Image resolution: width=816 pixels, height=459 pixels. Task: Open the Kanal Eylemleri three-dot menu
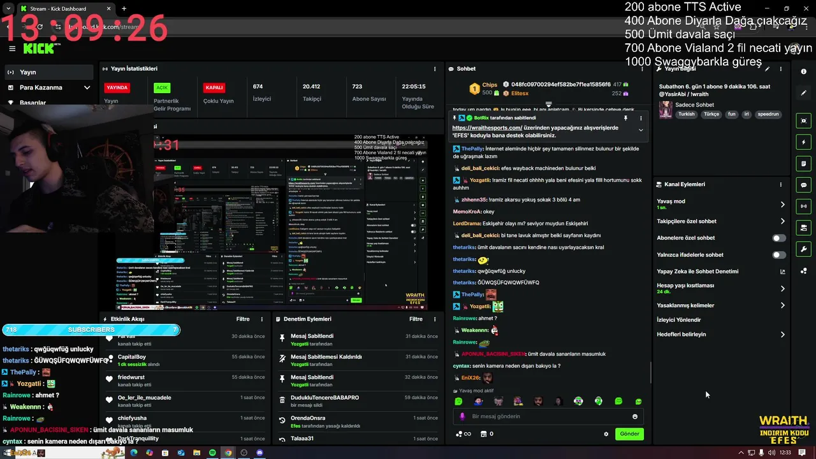780,184
